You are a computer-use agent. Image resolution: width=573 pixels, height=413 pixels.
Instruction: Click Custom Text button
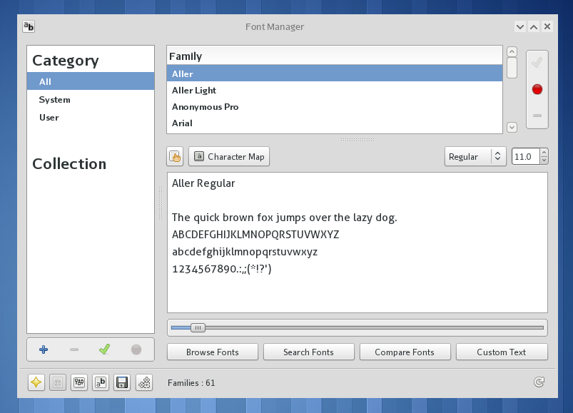[x=502, y=352]
